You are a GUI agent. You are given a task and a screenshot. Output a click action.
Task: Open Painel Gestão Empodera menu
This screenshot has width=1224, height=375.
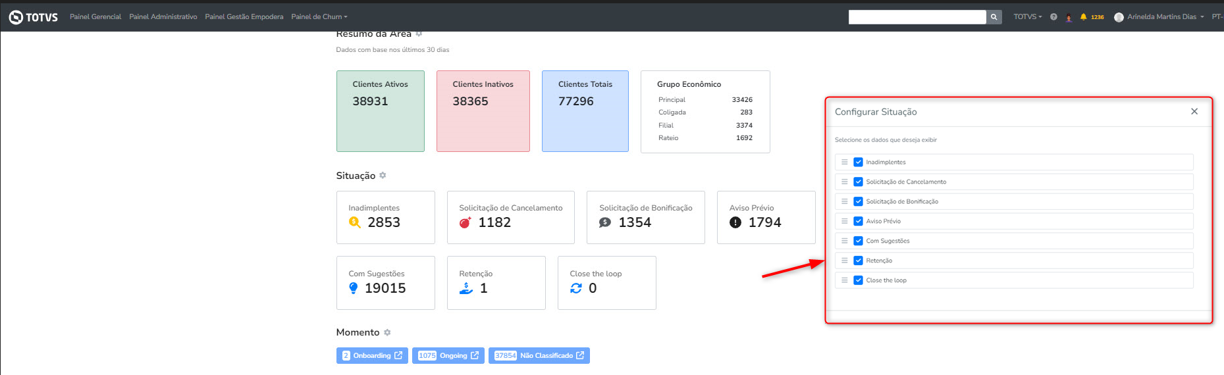click(244, 17)
